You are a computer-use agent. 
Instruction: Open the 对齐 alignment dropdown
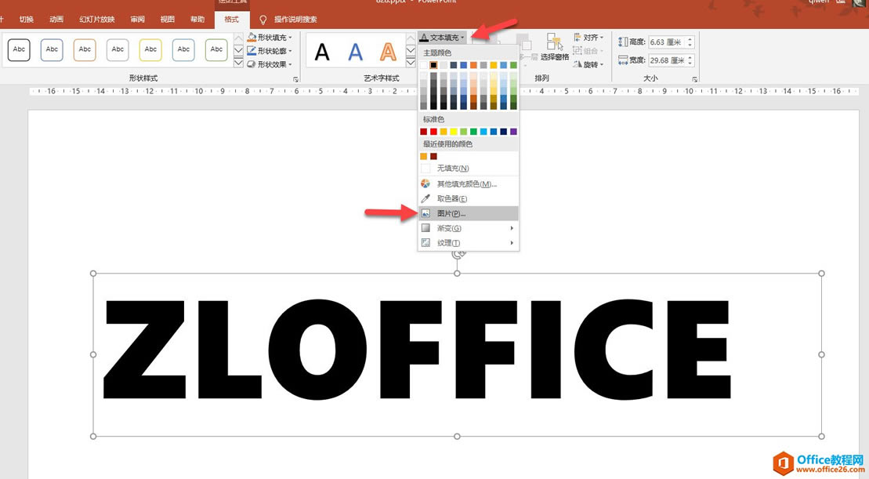click(589, 36)
